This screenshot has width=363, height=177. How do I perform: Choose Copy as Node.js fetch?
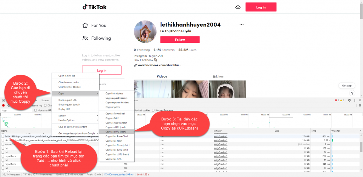click(x=116, y=123)
